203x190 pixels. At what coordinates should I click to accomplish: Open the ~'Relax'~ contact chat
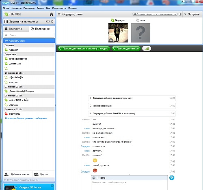pos(29,77)
